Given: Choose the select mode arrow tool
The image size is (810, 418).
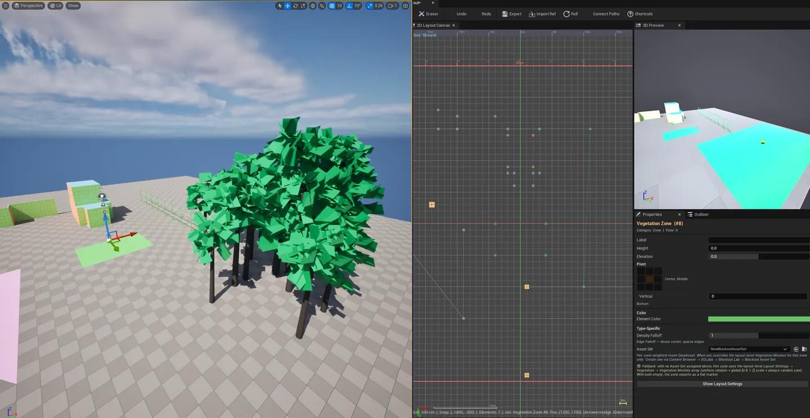Looking at the screenshot, I should click(280, 6).
